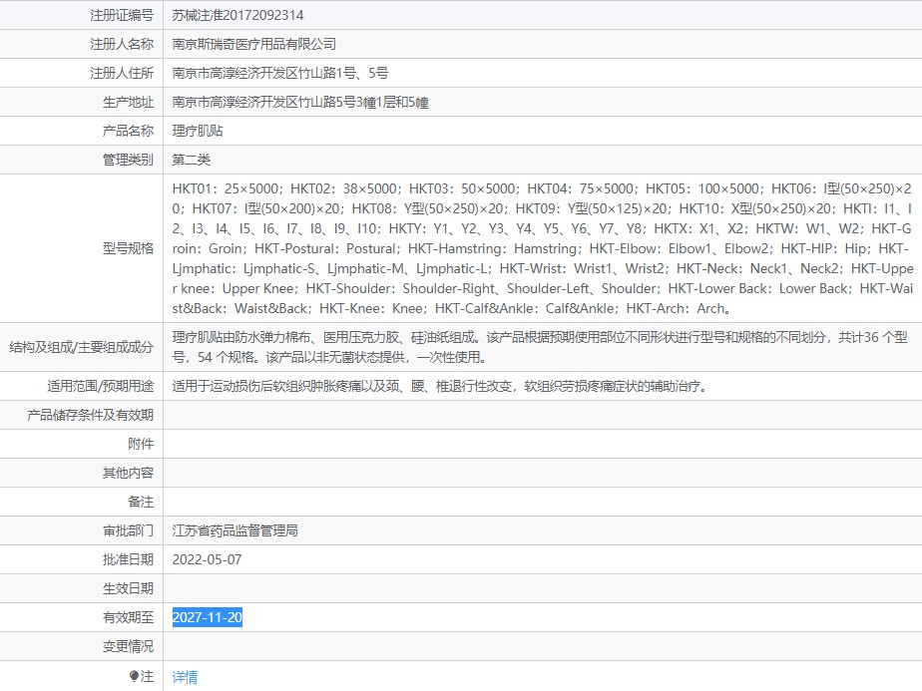Viewport: 922px width, 691px height.
Task: Click the 适用范围/预期用途 label
Action: pos(100,386)
